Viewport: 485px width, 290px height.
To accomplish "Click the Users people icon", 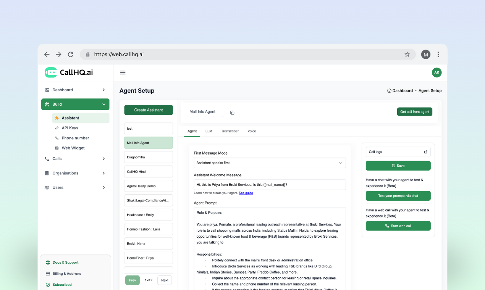I will click(x=47, y=188).
